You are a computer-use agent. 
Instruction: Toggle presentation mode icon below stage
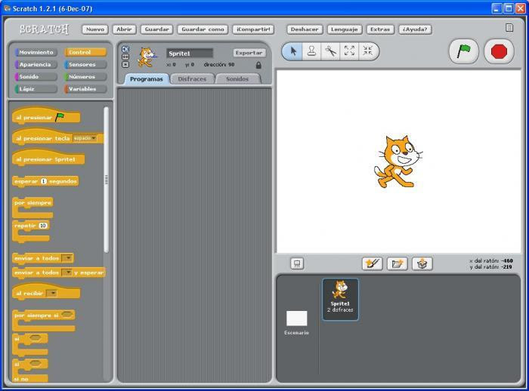[297, 263]
